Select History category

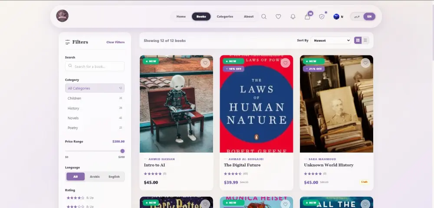pos(95,108)
